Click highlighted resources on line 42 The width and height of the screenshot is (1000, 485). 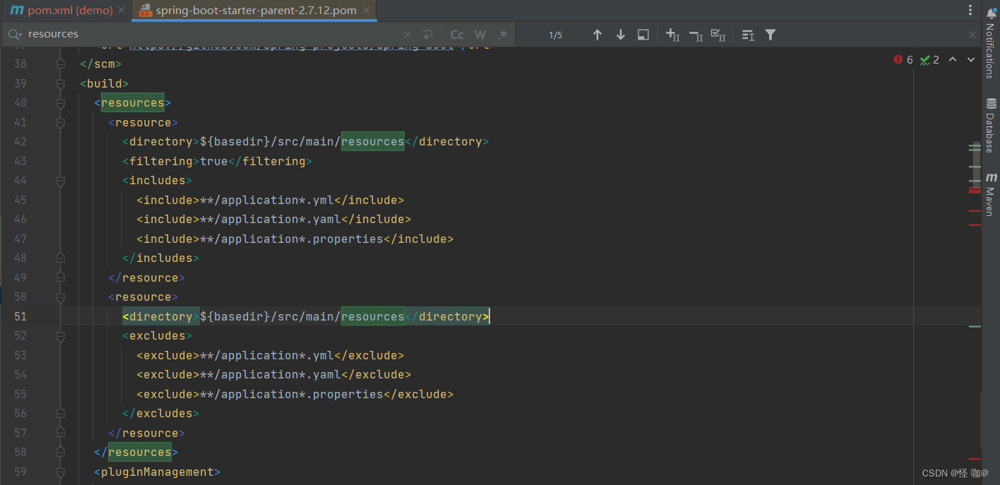(x=373, y=142)
